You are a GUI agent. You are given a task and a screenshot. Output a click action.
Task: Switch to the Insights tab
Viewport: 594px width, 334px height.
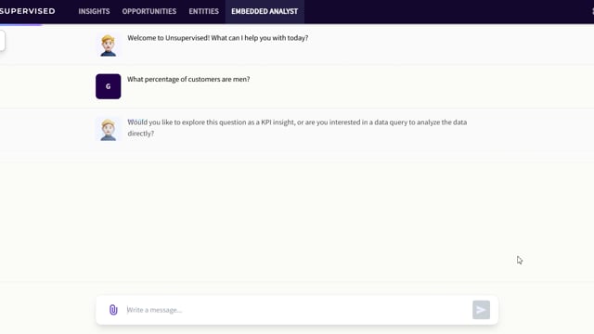[x=94, y=11]
